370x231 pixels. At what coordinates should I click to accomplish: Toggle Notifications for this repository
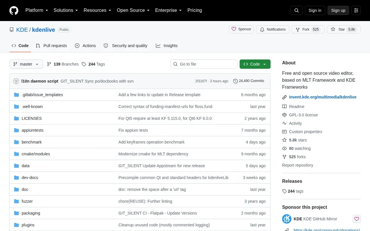(x=273, y=29)
